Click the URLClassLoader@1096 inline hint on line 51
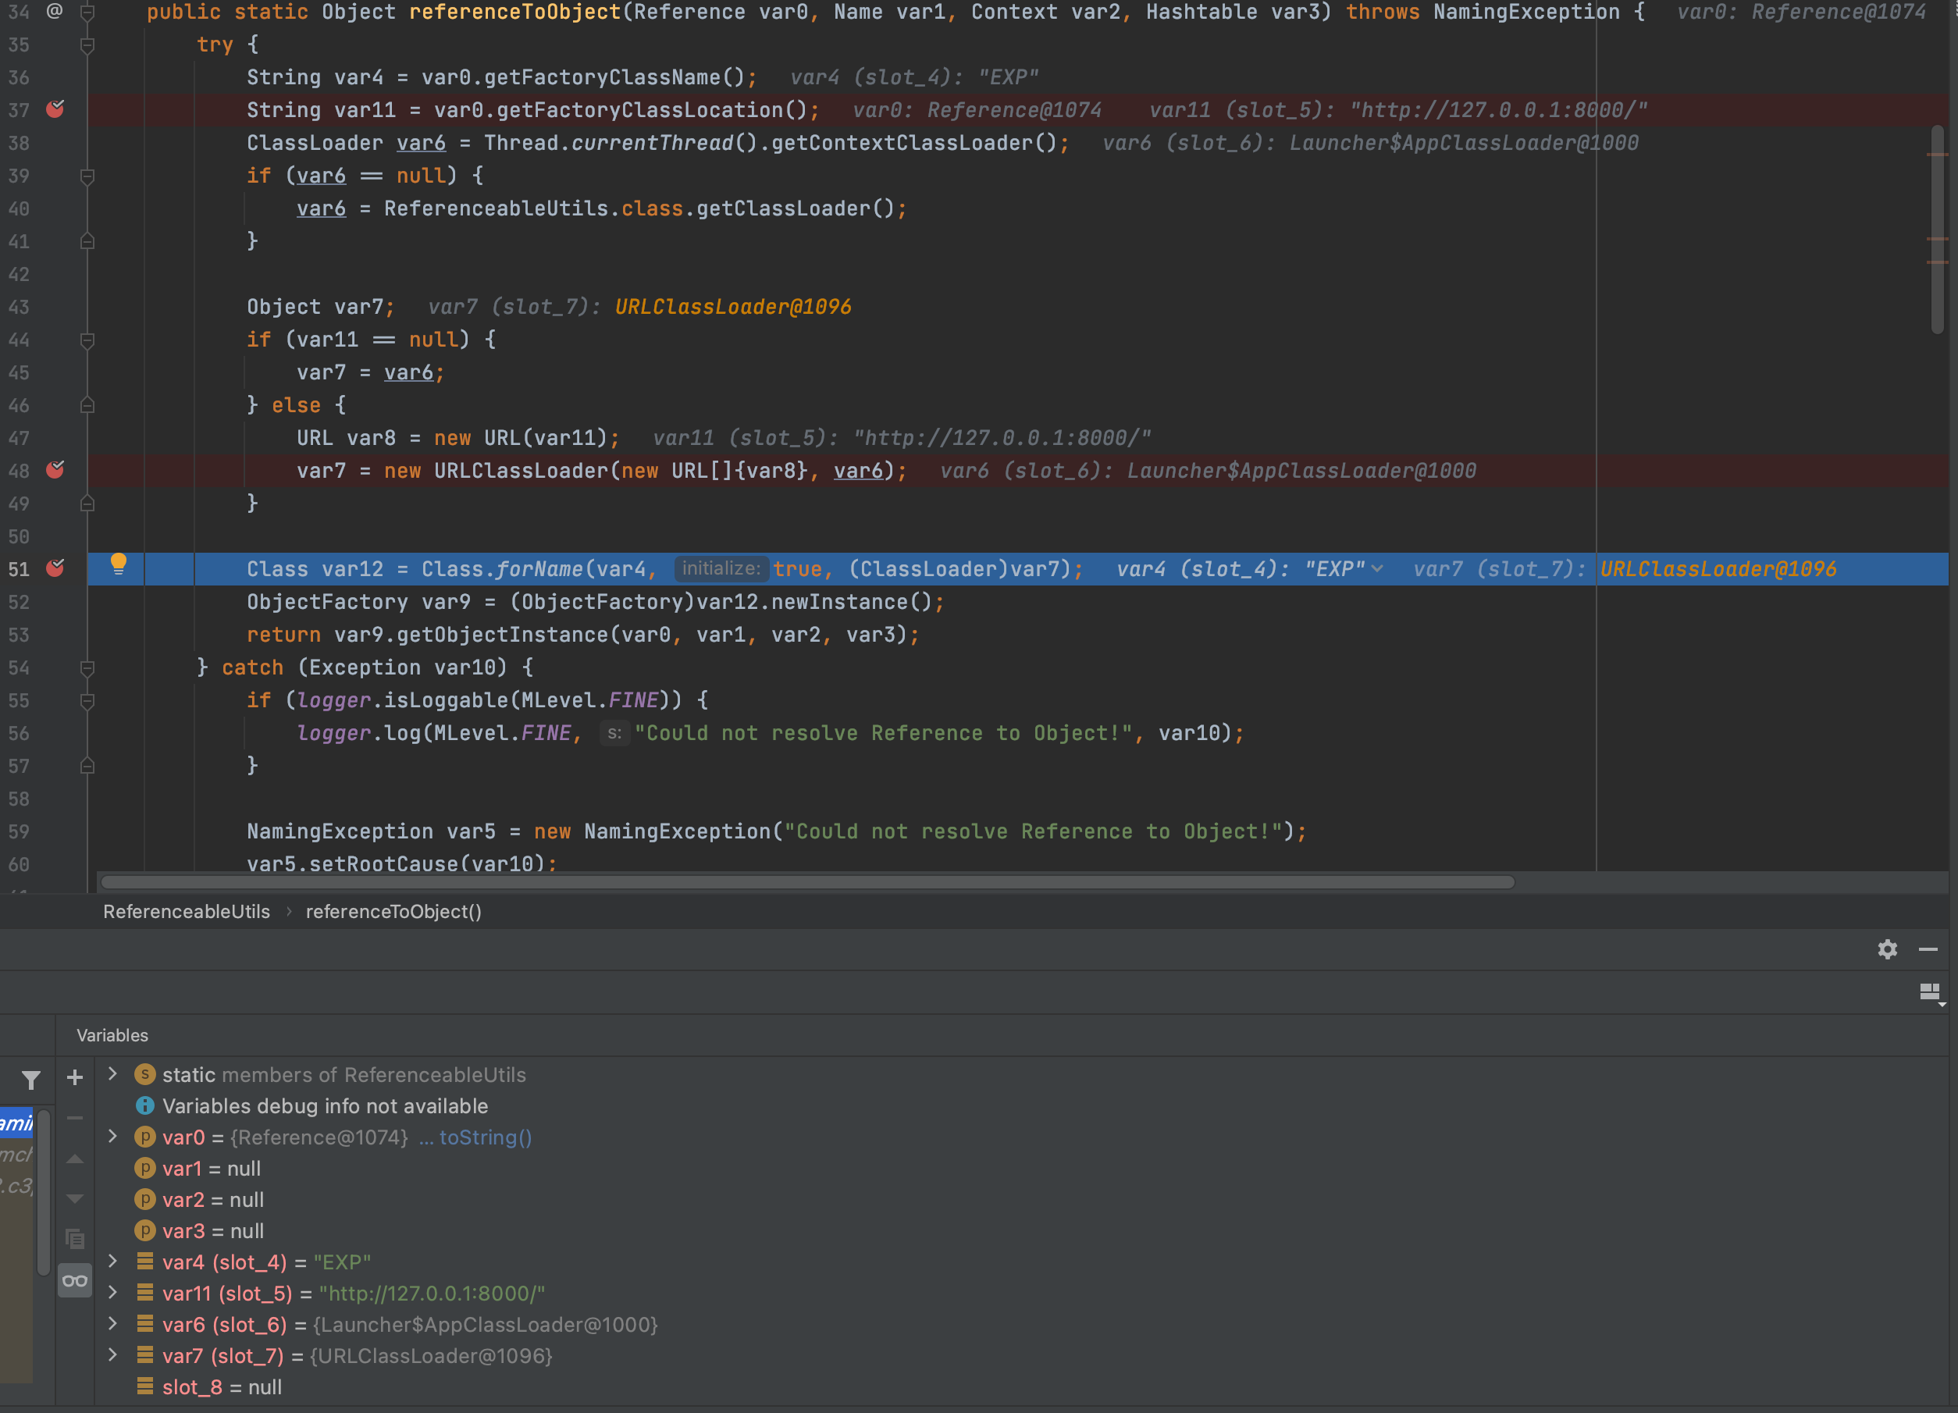 [x=1718, y=569]
